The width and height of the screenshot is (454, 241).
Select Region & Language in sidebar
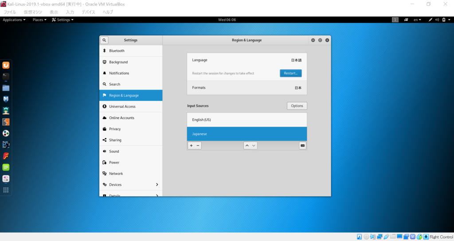(131, 95)
